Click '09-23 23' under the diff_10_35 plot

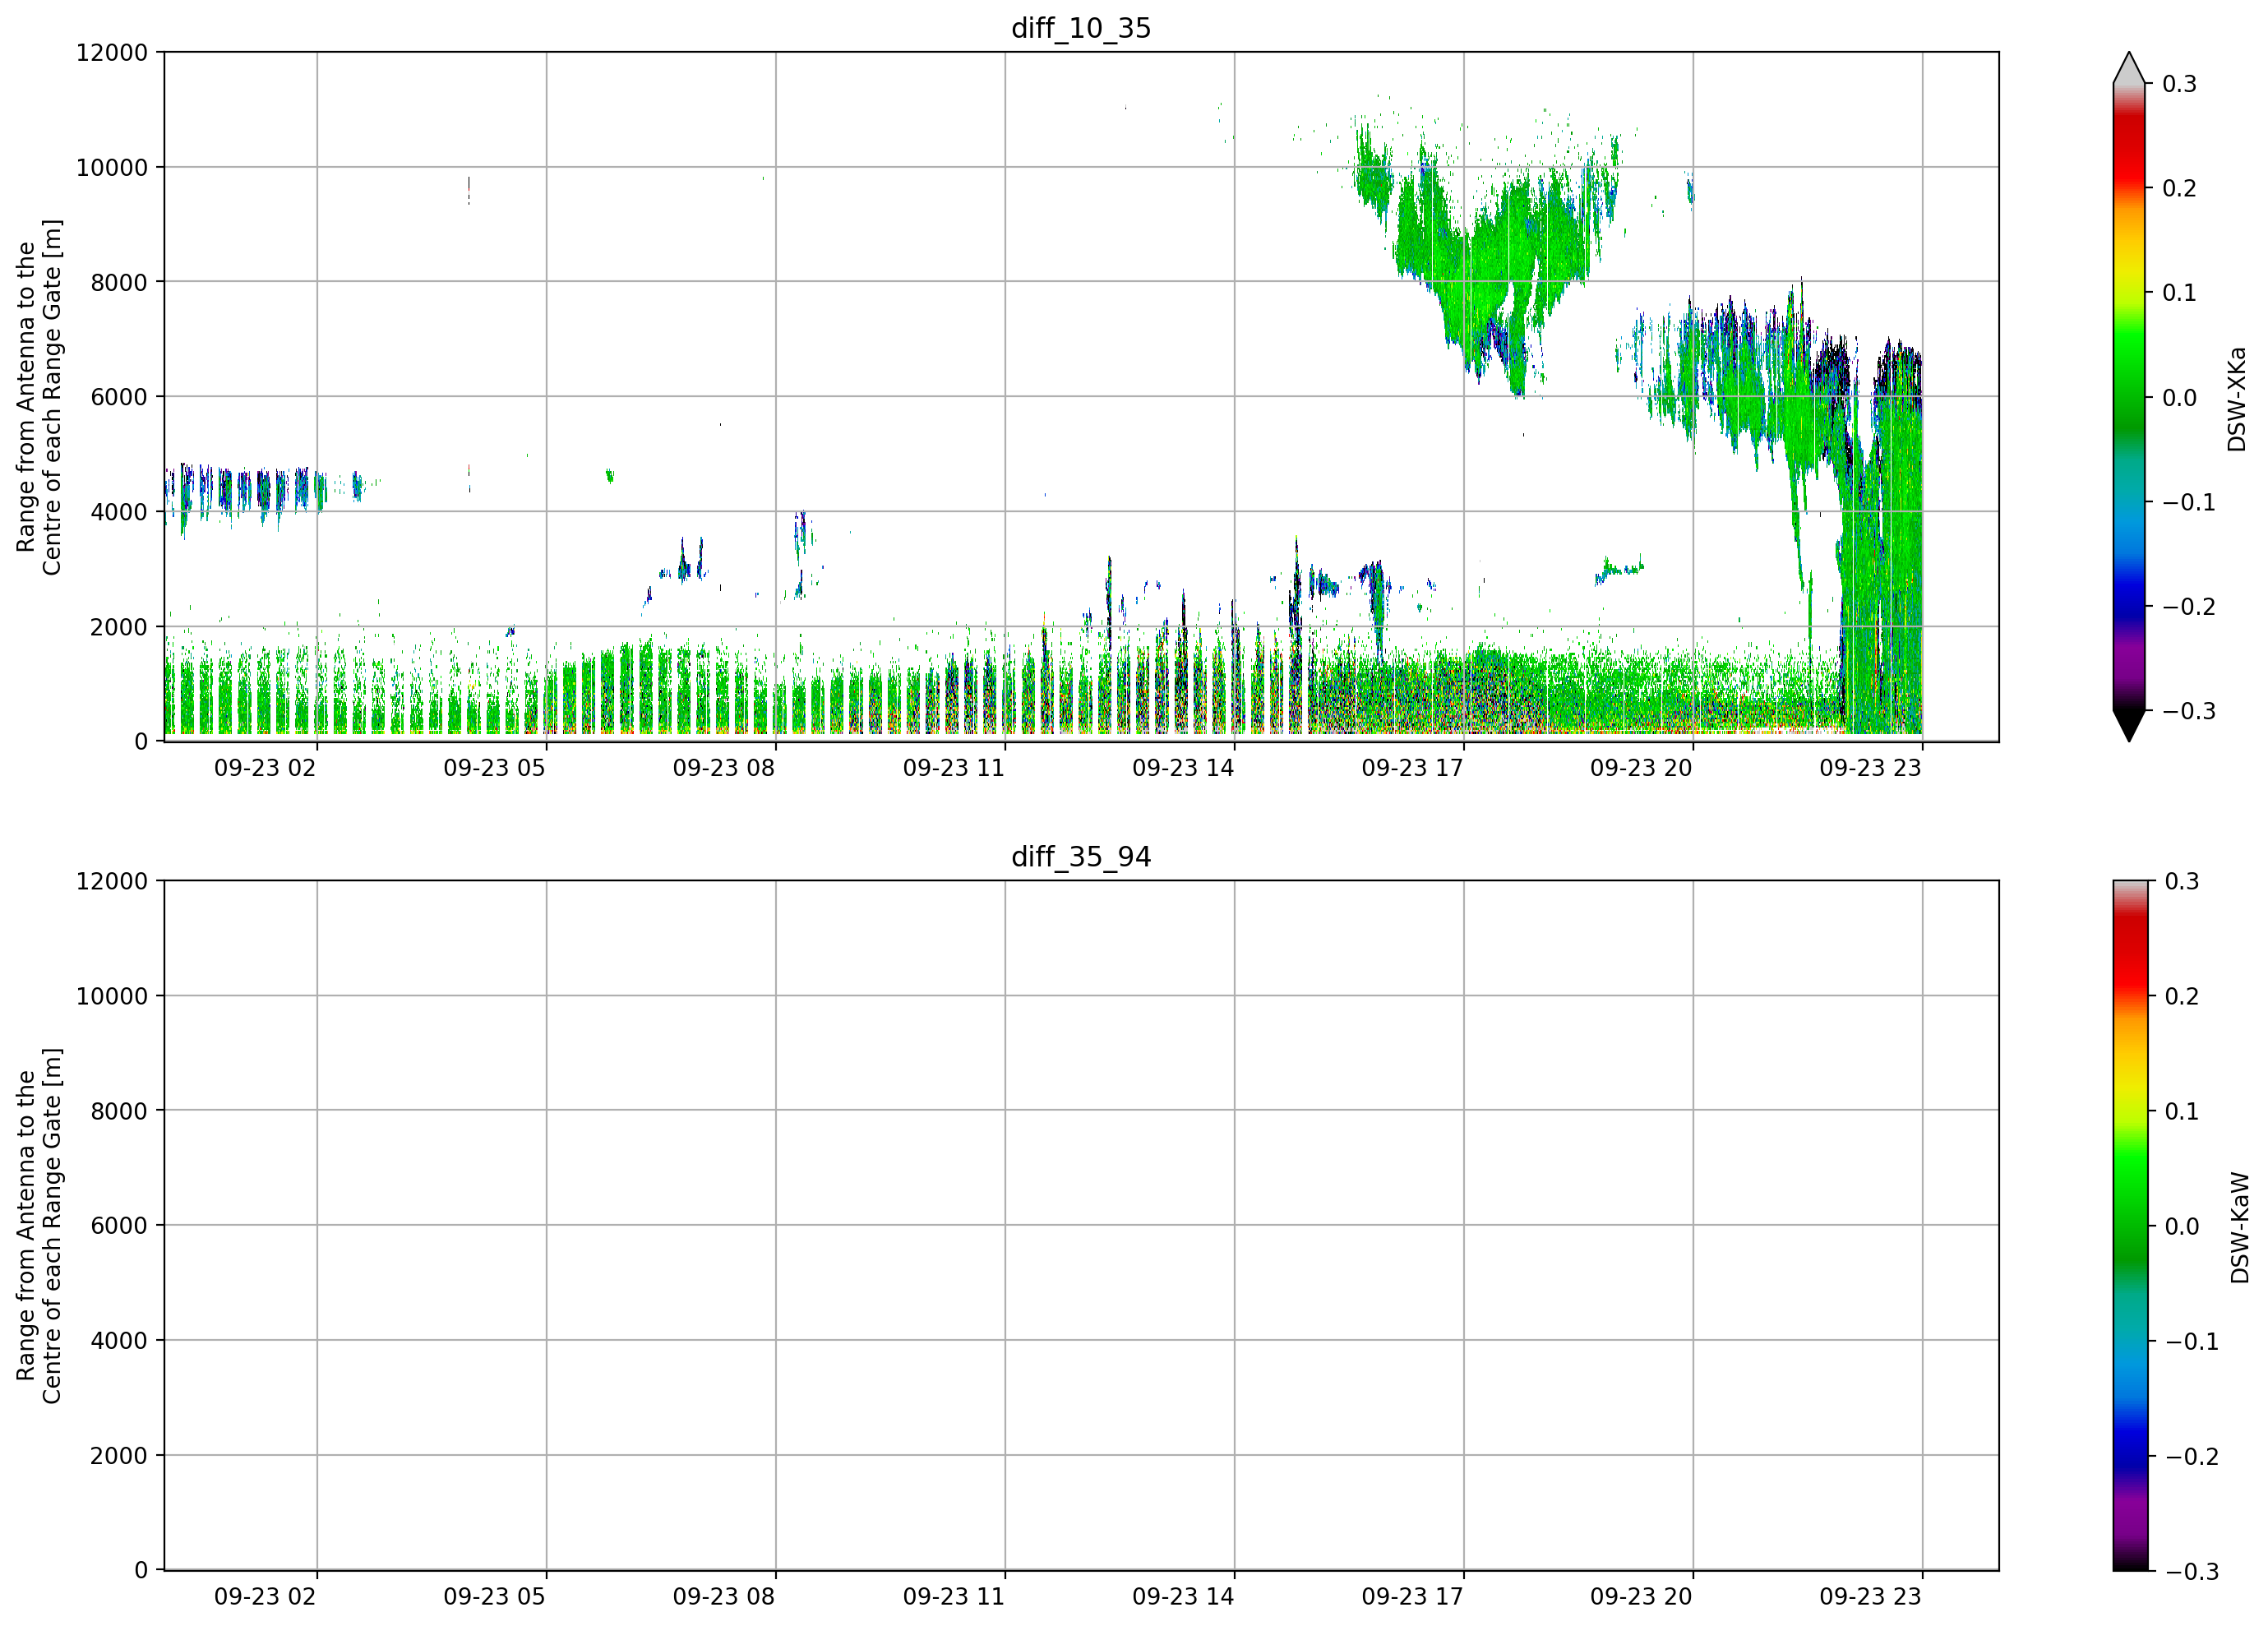tap(1870, 768)
